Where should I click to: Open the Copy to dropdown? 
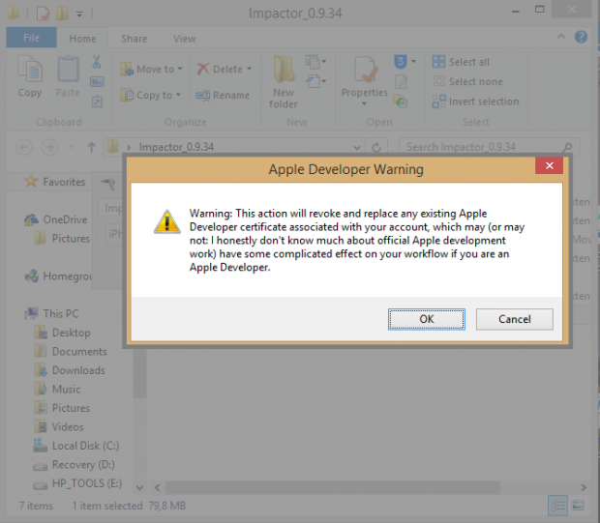pyautogui.click(x=150, y=95)
